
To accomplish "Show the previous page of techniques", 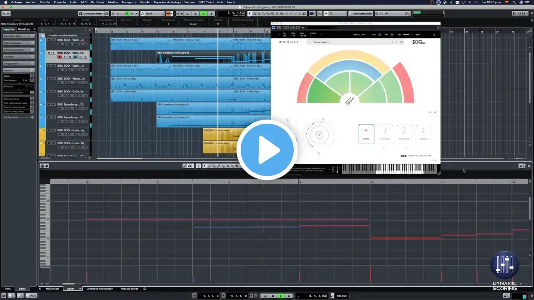I will 384,148.
